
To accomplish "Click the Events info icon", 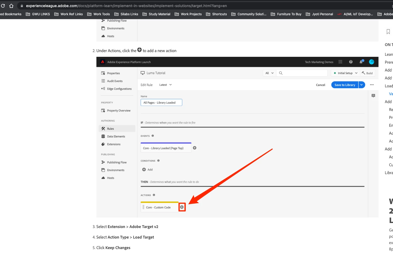I will pos(153,136).
